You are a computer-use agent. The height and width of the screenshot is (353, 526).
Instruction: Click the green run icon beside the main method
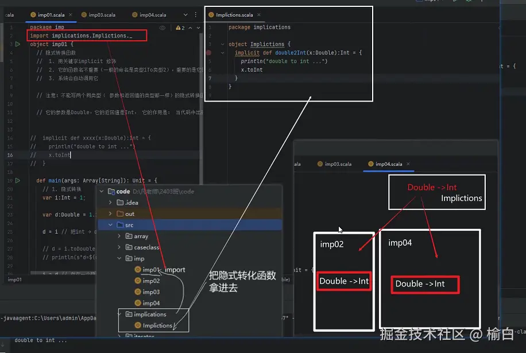pos(18,180)
